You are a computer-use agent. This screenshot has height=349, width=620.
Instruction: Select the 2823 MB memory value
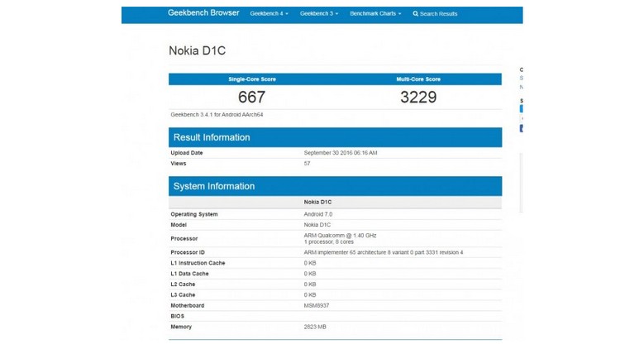coord(315,327)
